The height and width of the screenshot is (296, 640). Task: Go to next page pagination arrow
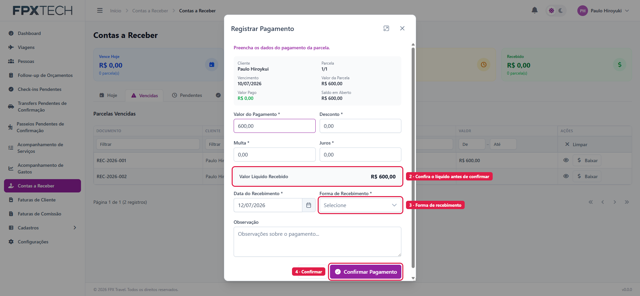[615, 202]
